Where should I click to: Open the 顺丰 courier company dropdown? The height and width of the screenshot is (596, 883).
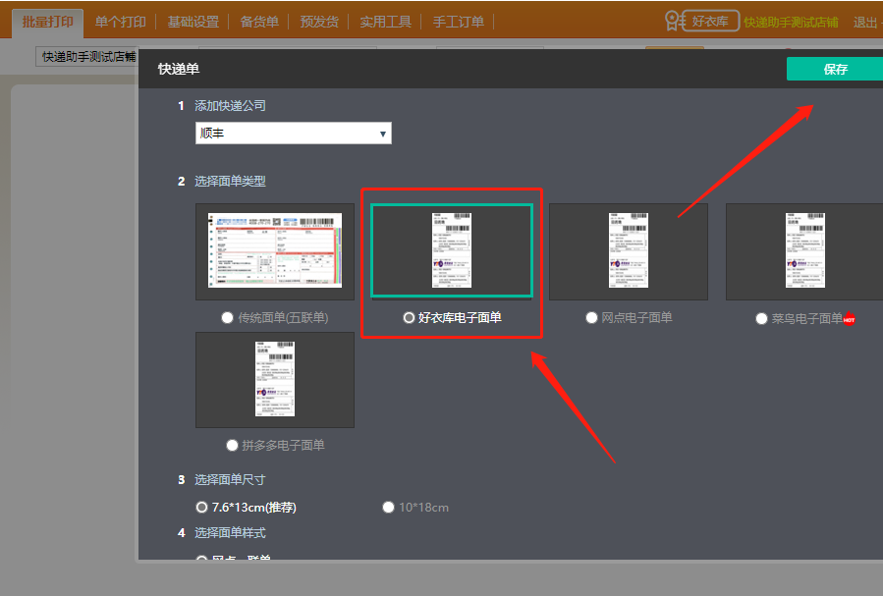(294, 134)
